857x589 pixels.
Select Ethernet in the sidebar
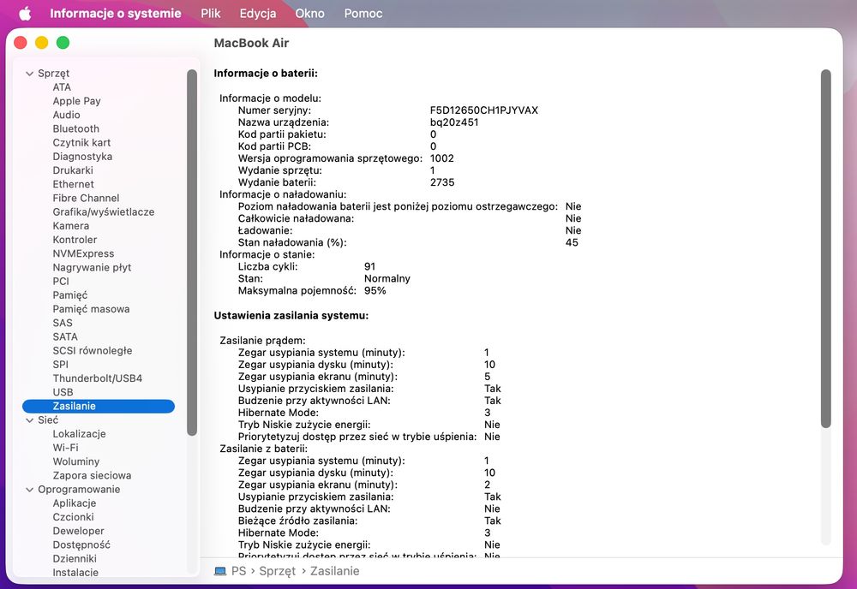(x=73, y=184)
